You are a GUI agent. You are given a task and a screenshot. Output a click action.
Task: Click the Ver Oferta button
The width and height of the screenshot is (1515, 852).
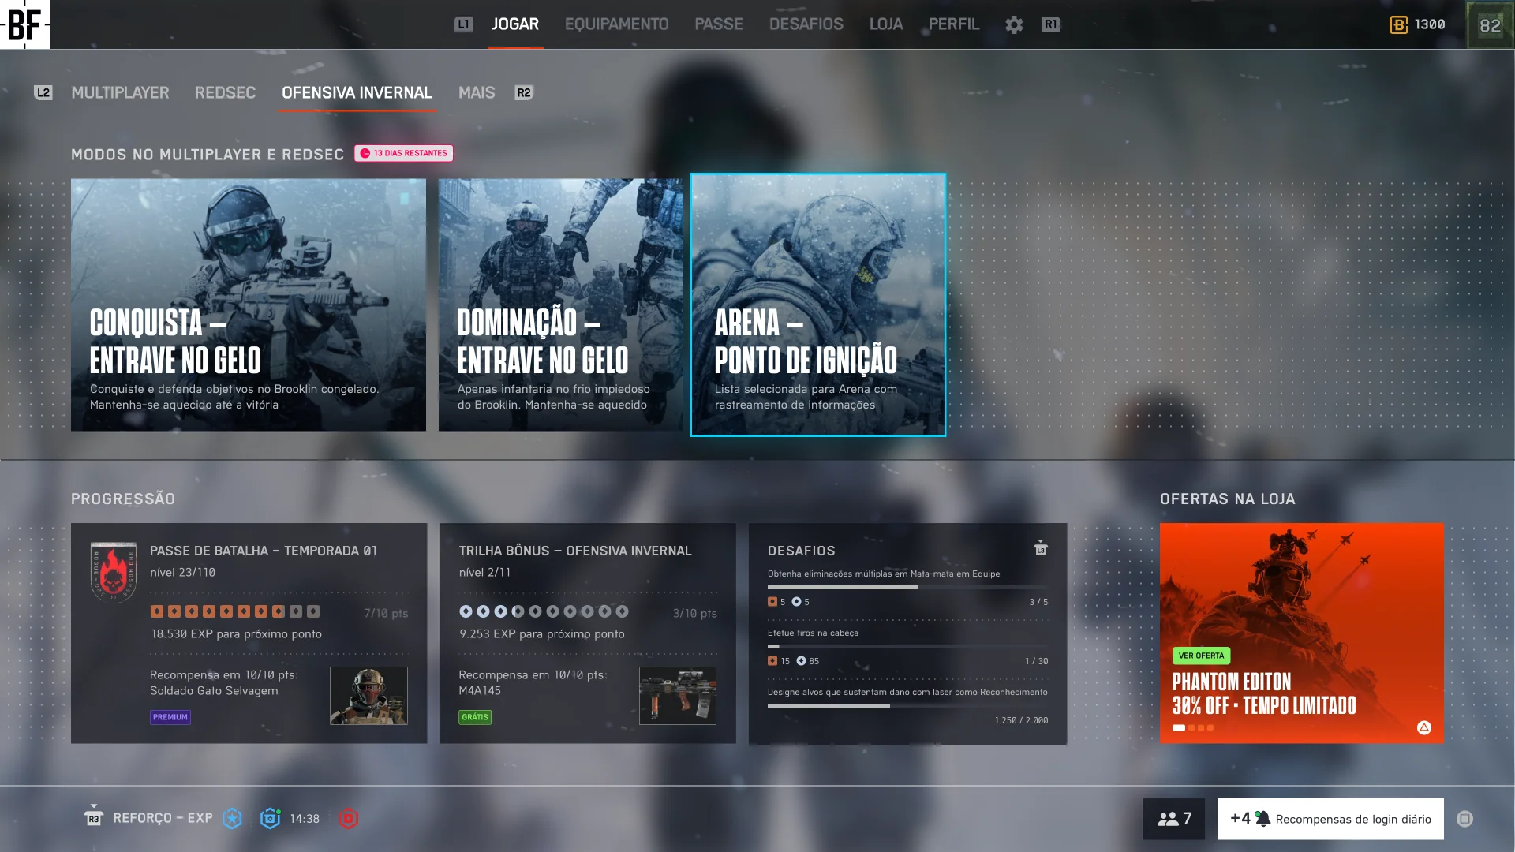[1201, 656]
